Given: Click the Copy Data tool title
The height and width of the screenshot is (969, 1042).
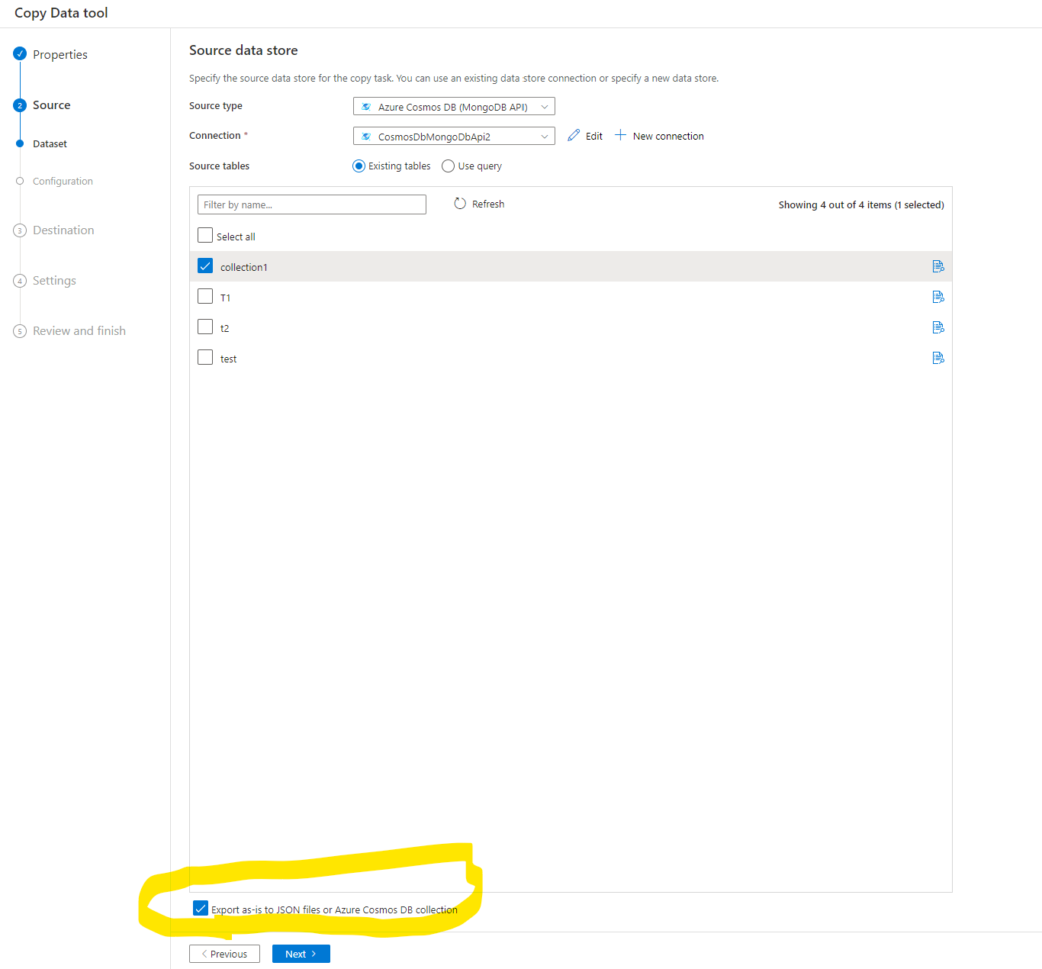Looking at the screenshot, I should point(61,13).
